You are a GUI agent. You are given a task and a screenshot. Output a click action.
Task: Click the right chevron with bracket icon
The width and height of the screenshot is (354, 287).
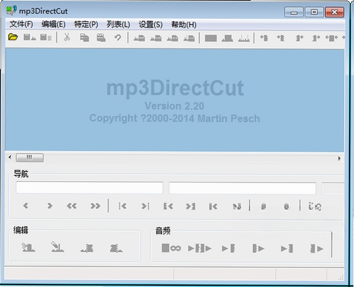point(190,206)
